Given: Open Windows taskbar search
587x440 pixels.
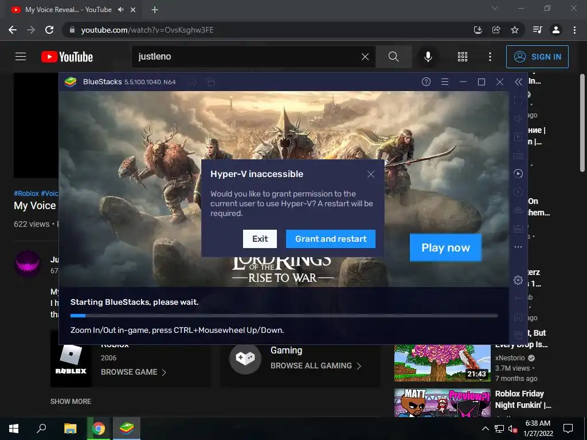Looking at the screenshot, I should (41, 429).
